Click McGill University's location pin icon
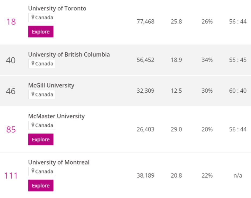251x198 pixels. [33, 94]
